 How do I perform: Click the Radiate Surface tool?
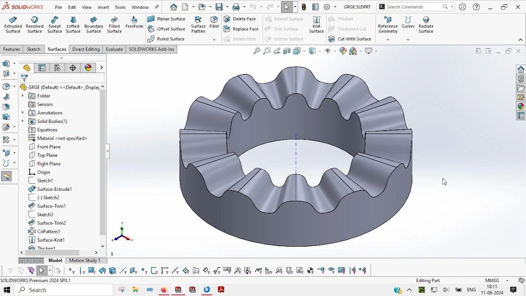pos(426,25)
